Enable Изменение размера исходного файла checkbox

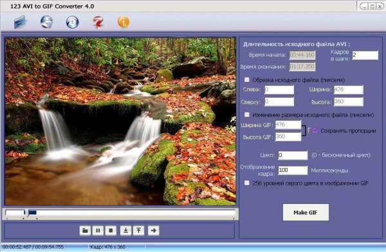coord(246,115)
